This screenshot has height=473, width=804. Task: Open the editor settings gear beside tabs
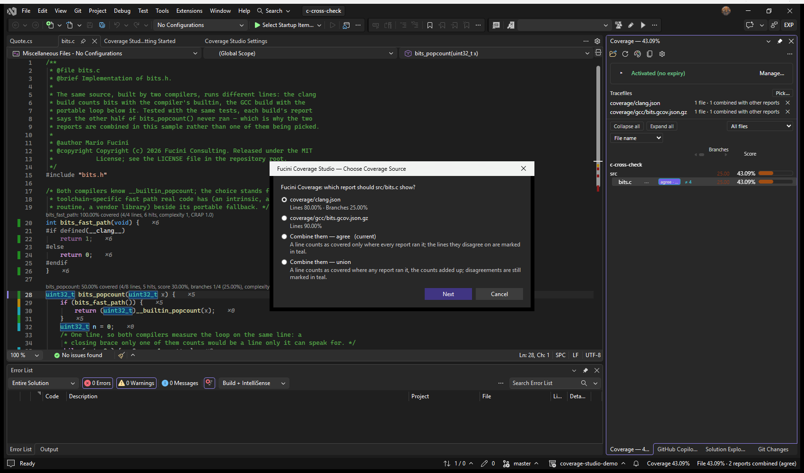point(597,41)
